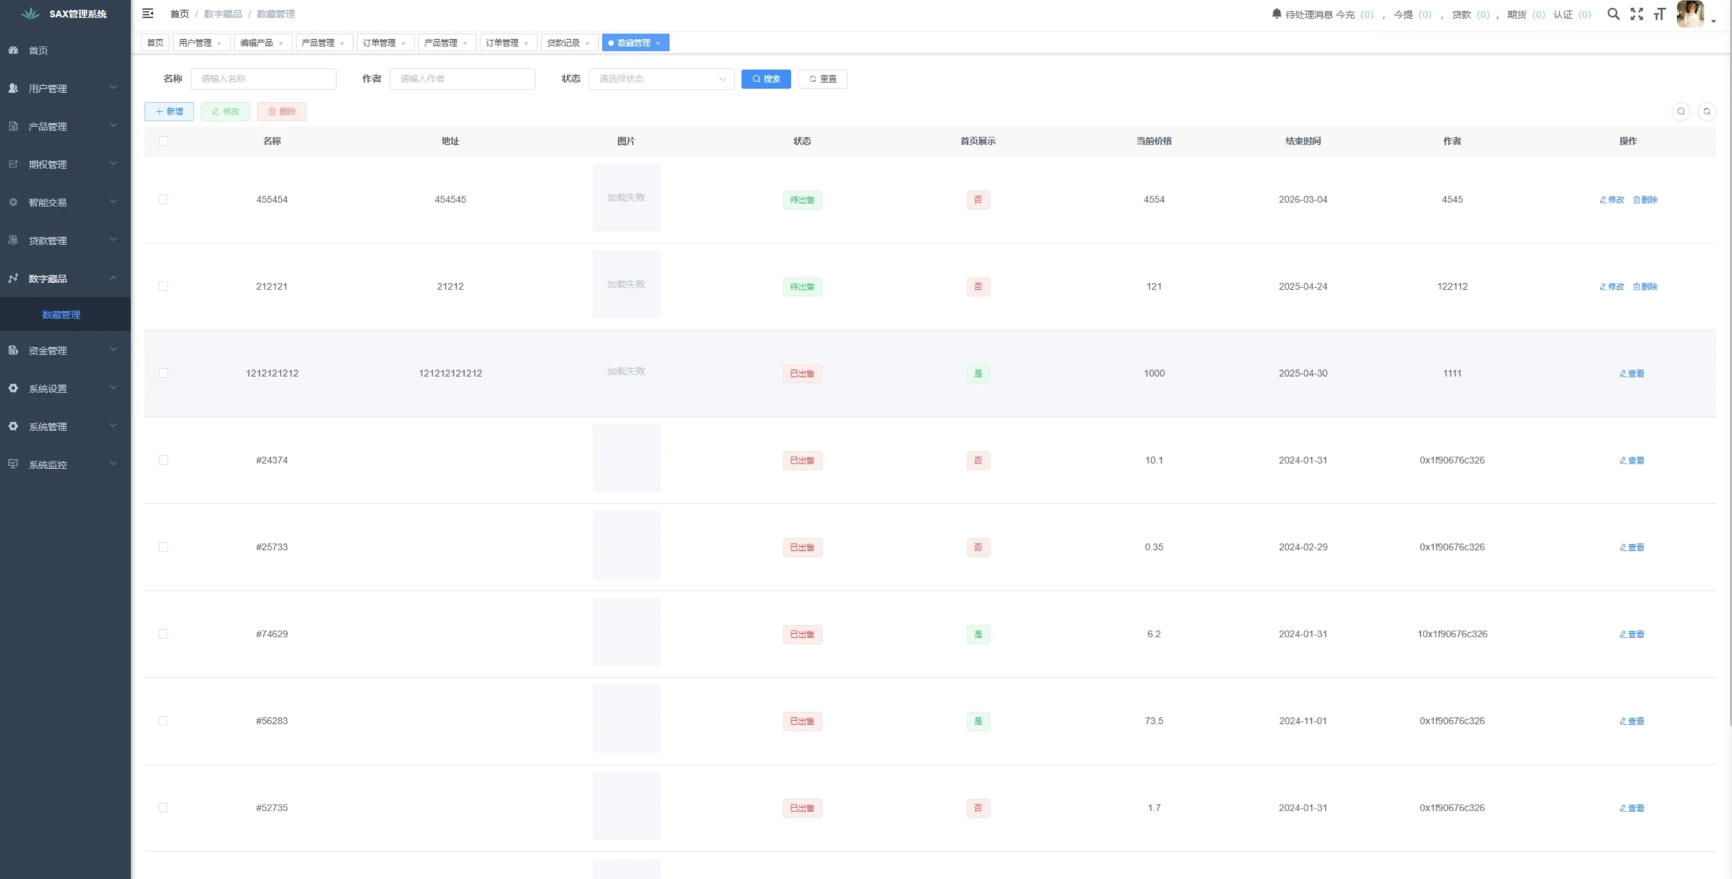Select the checkbox for row #24374
This screenshot has width=1732, height=879.
(163, 460)
